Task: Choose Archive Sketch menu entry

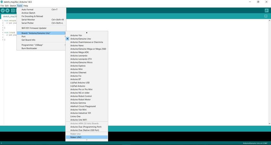Action: [41, 13]
